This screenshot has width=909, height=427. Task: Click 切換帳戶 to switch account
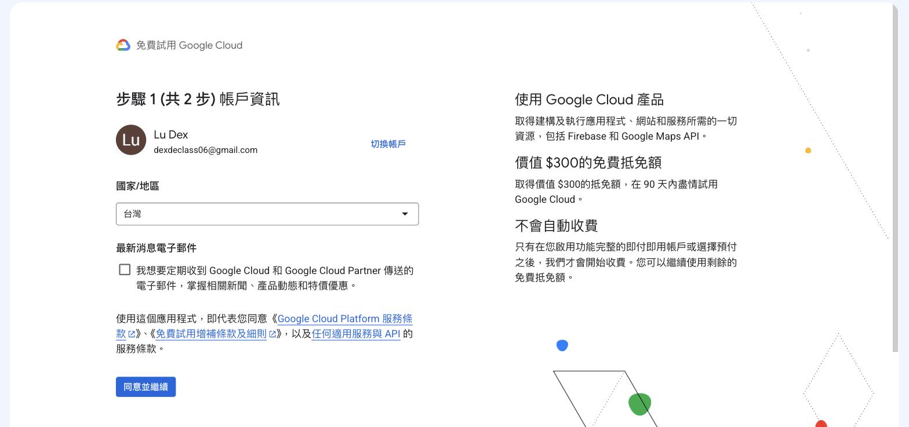[x=388, y=144]
